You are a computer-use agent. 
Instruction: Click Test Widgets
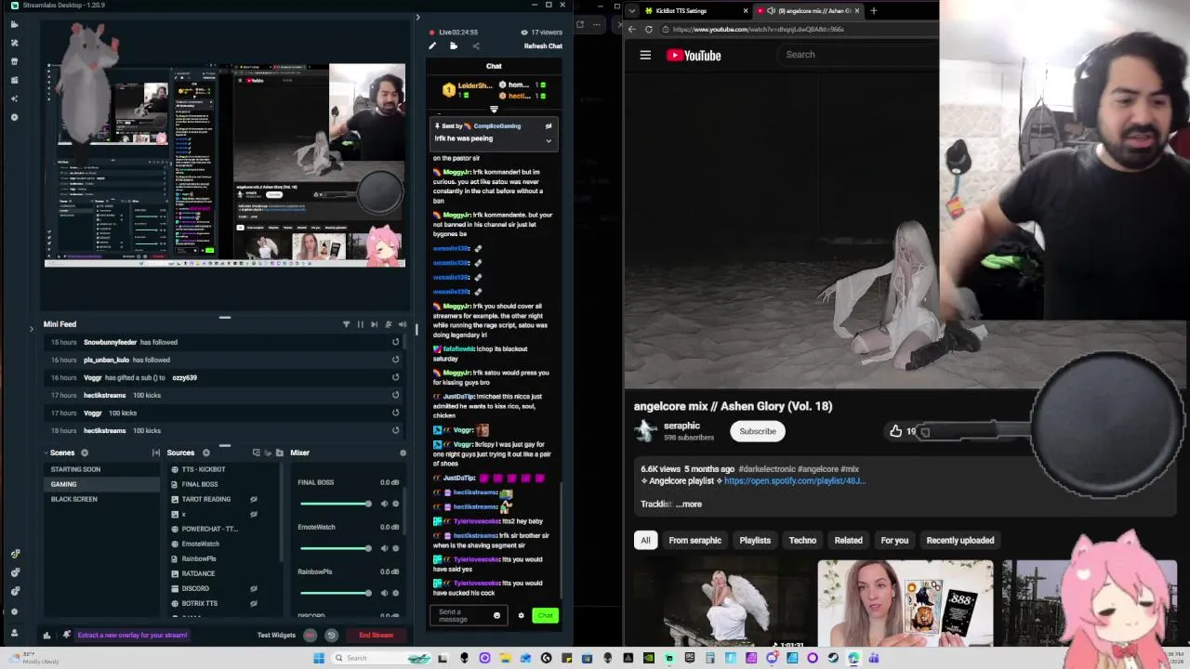click(x=276, y=636)
